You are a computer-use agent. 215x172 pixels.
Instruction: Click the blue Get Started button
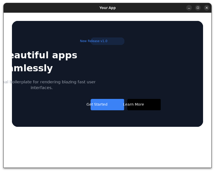pyautogui.click(x=107, y=105)
